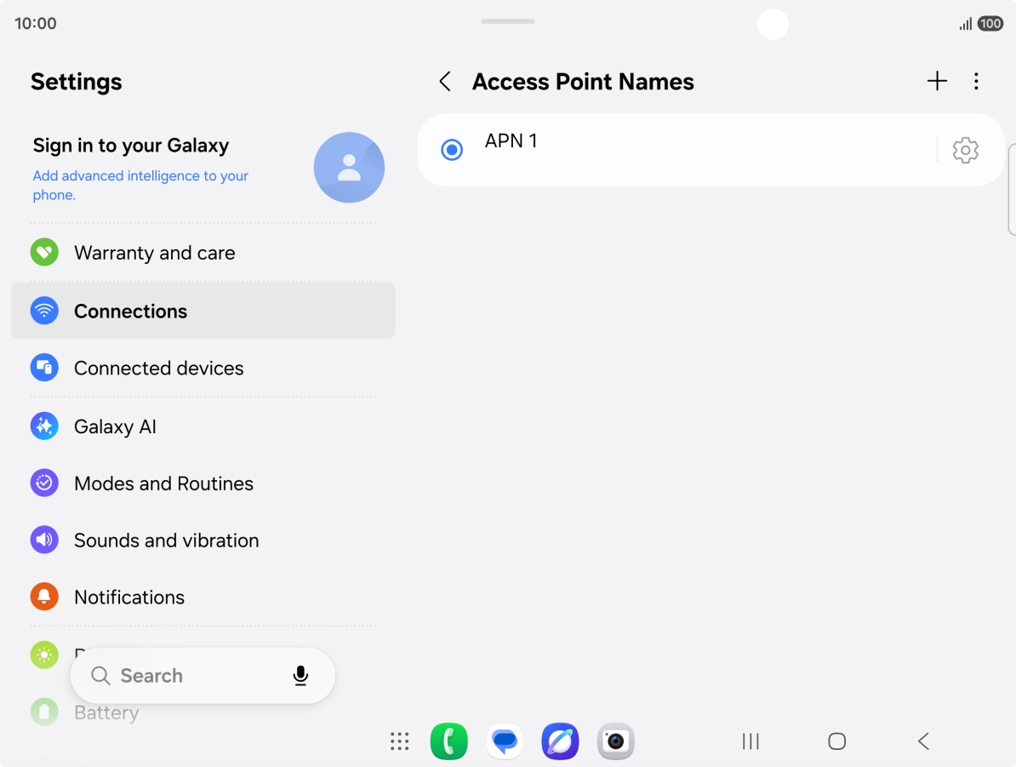Click the battery 100 status indicator

tap(990, 24)
